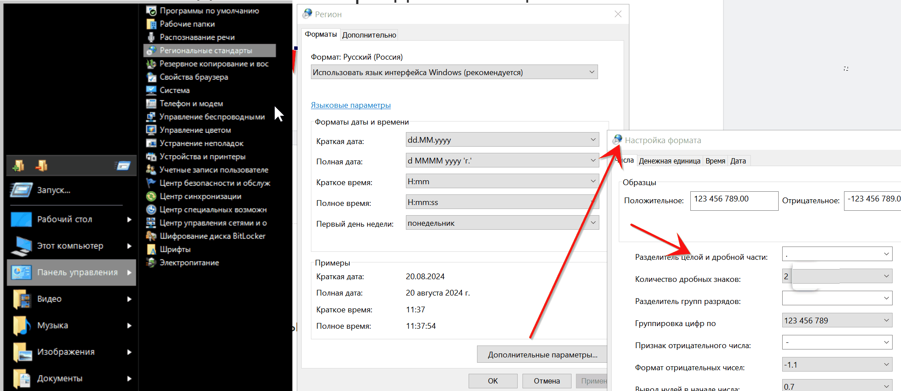Viewport: 901px width, 391px height.
Task: Click the Электропитание power options icon
Action: (x=151, y=263)
